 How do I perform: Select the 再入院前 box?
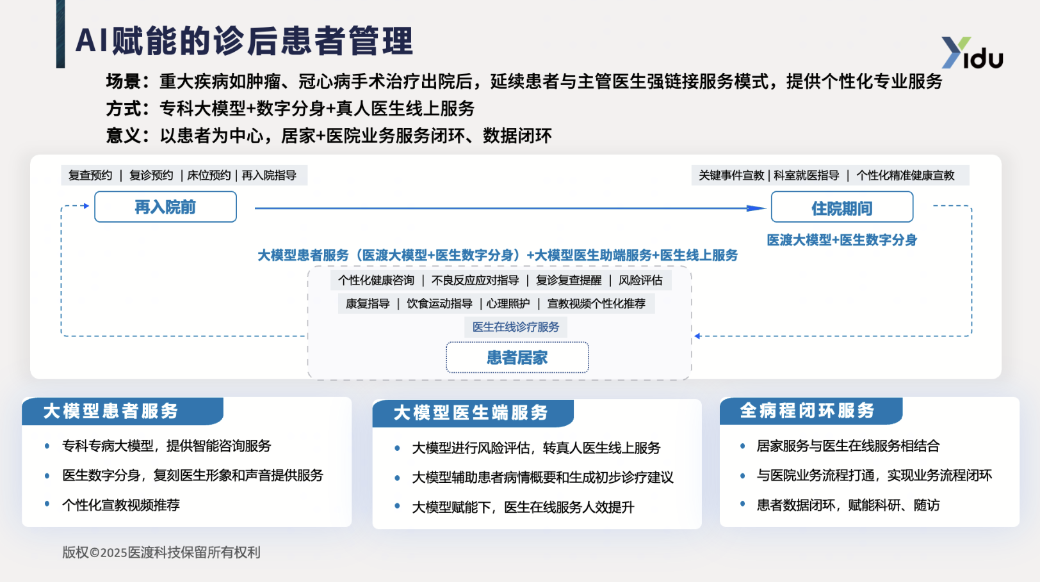tap(165, 207)
